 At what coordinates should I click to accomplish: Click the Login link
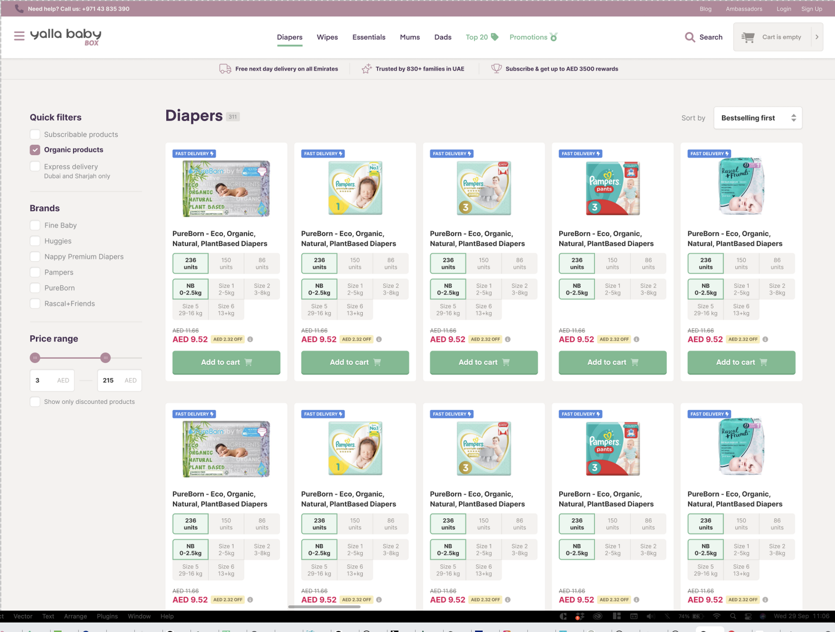coord(784,9)
